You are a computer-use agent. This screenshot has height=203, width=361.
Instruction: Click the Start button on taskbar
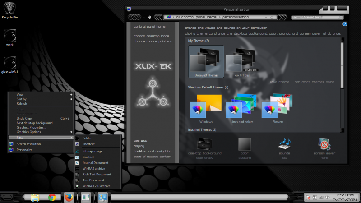[7, 197]
